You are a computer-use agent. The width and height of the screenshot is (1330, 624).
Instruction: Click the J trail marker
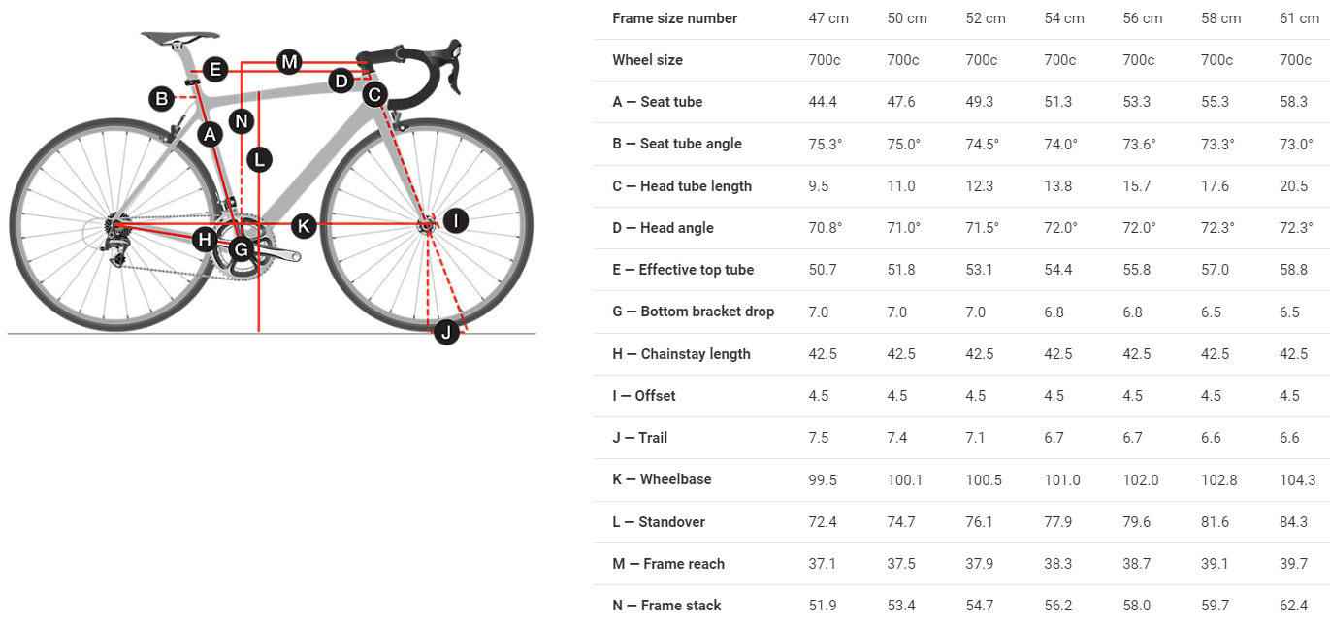[x=446, y=332]
